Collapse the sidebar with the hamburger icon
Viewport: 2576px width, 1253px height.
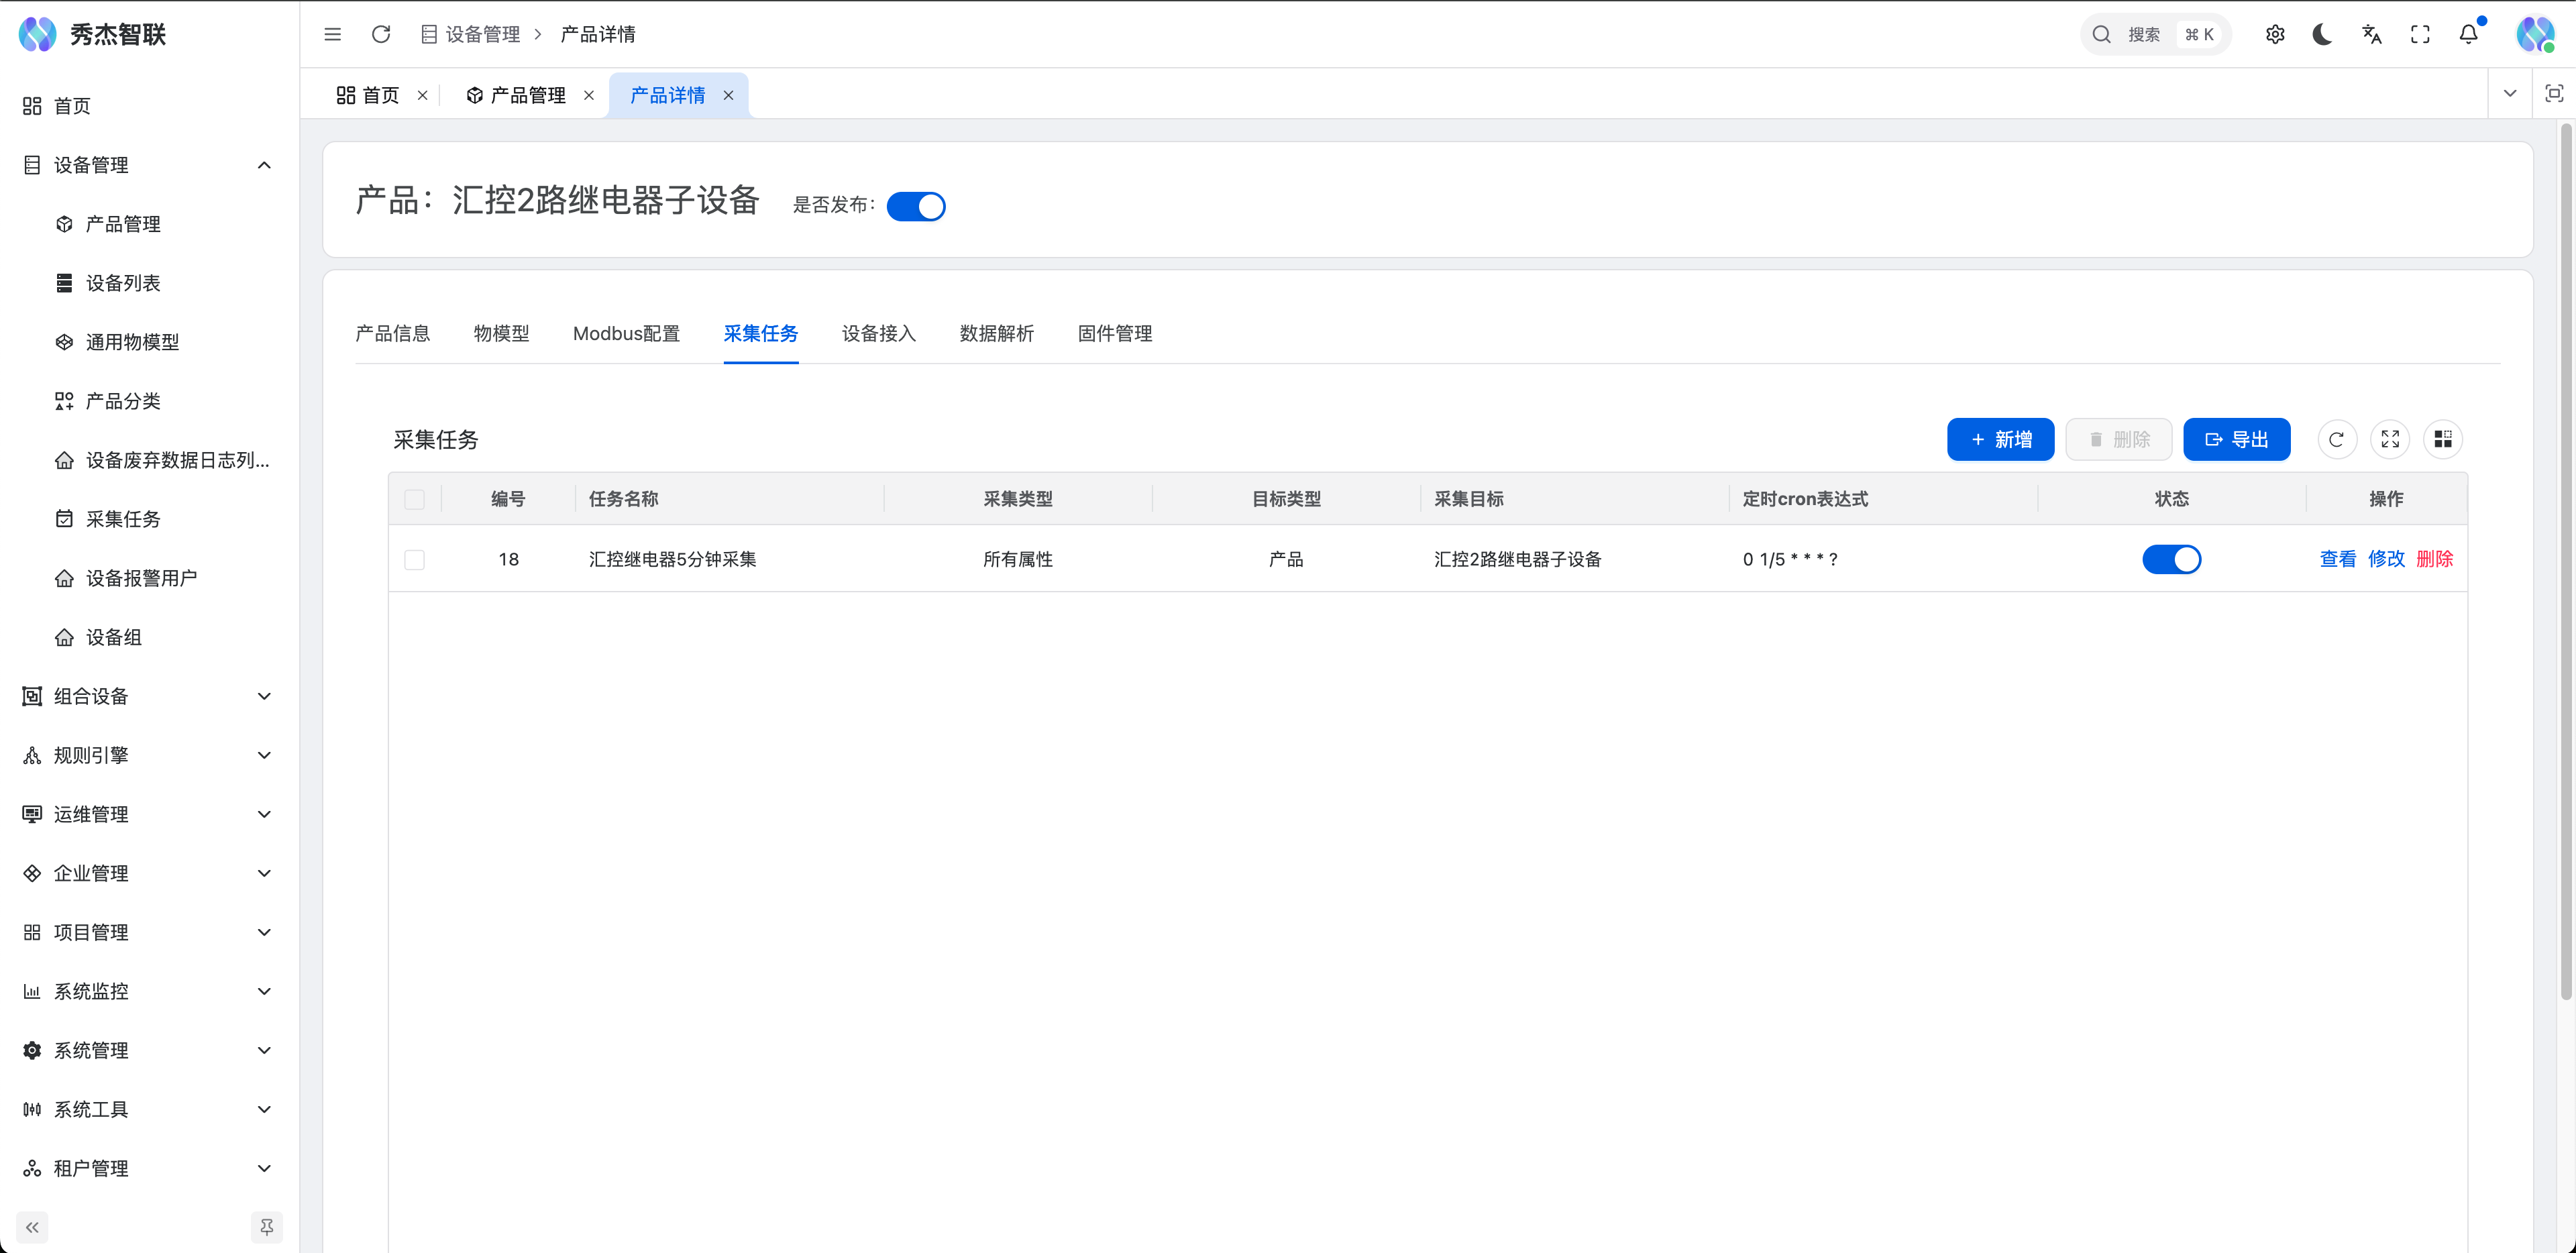pyautogui.click(x=332, y=33)
